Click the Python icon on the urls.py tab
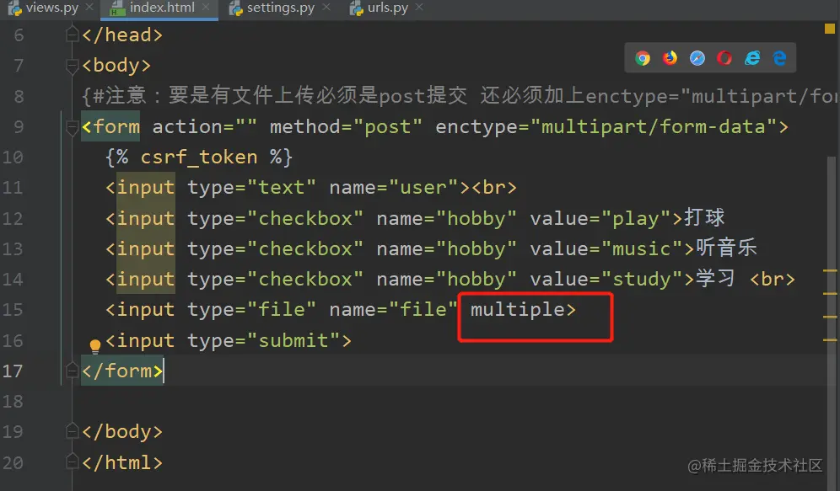The image size is (840, 491). (x=356, y=8)
